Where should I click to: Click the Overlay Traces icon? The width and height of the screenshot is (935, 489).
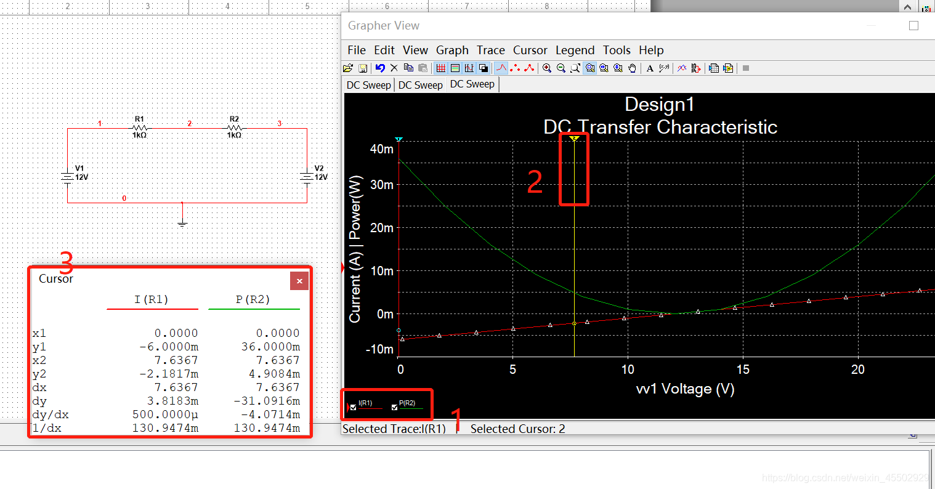(682, 68)
